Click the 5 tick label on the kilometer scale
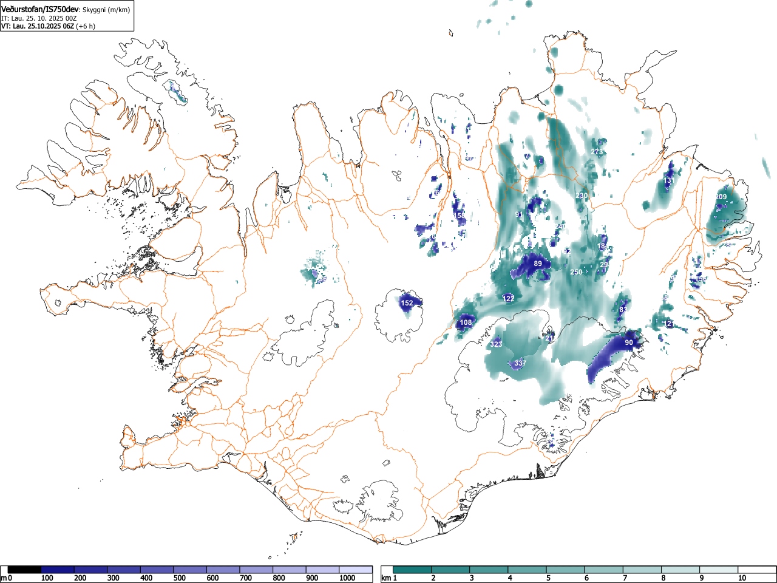 coord(548,578)
